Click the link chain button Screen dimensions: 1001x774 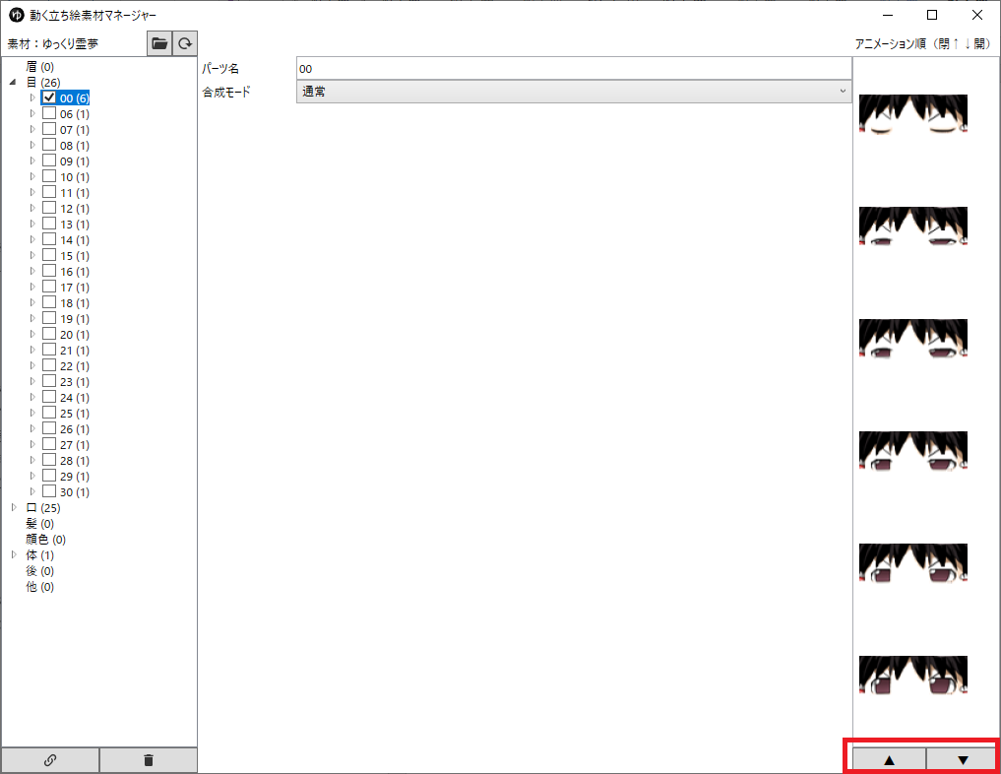point(50,760)
